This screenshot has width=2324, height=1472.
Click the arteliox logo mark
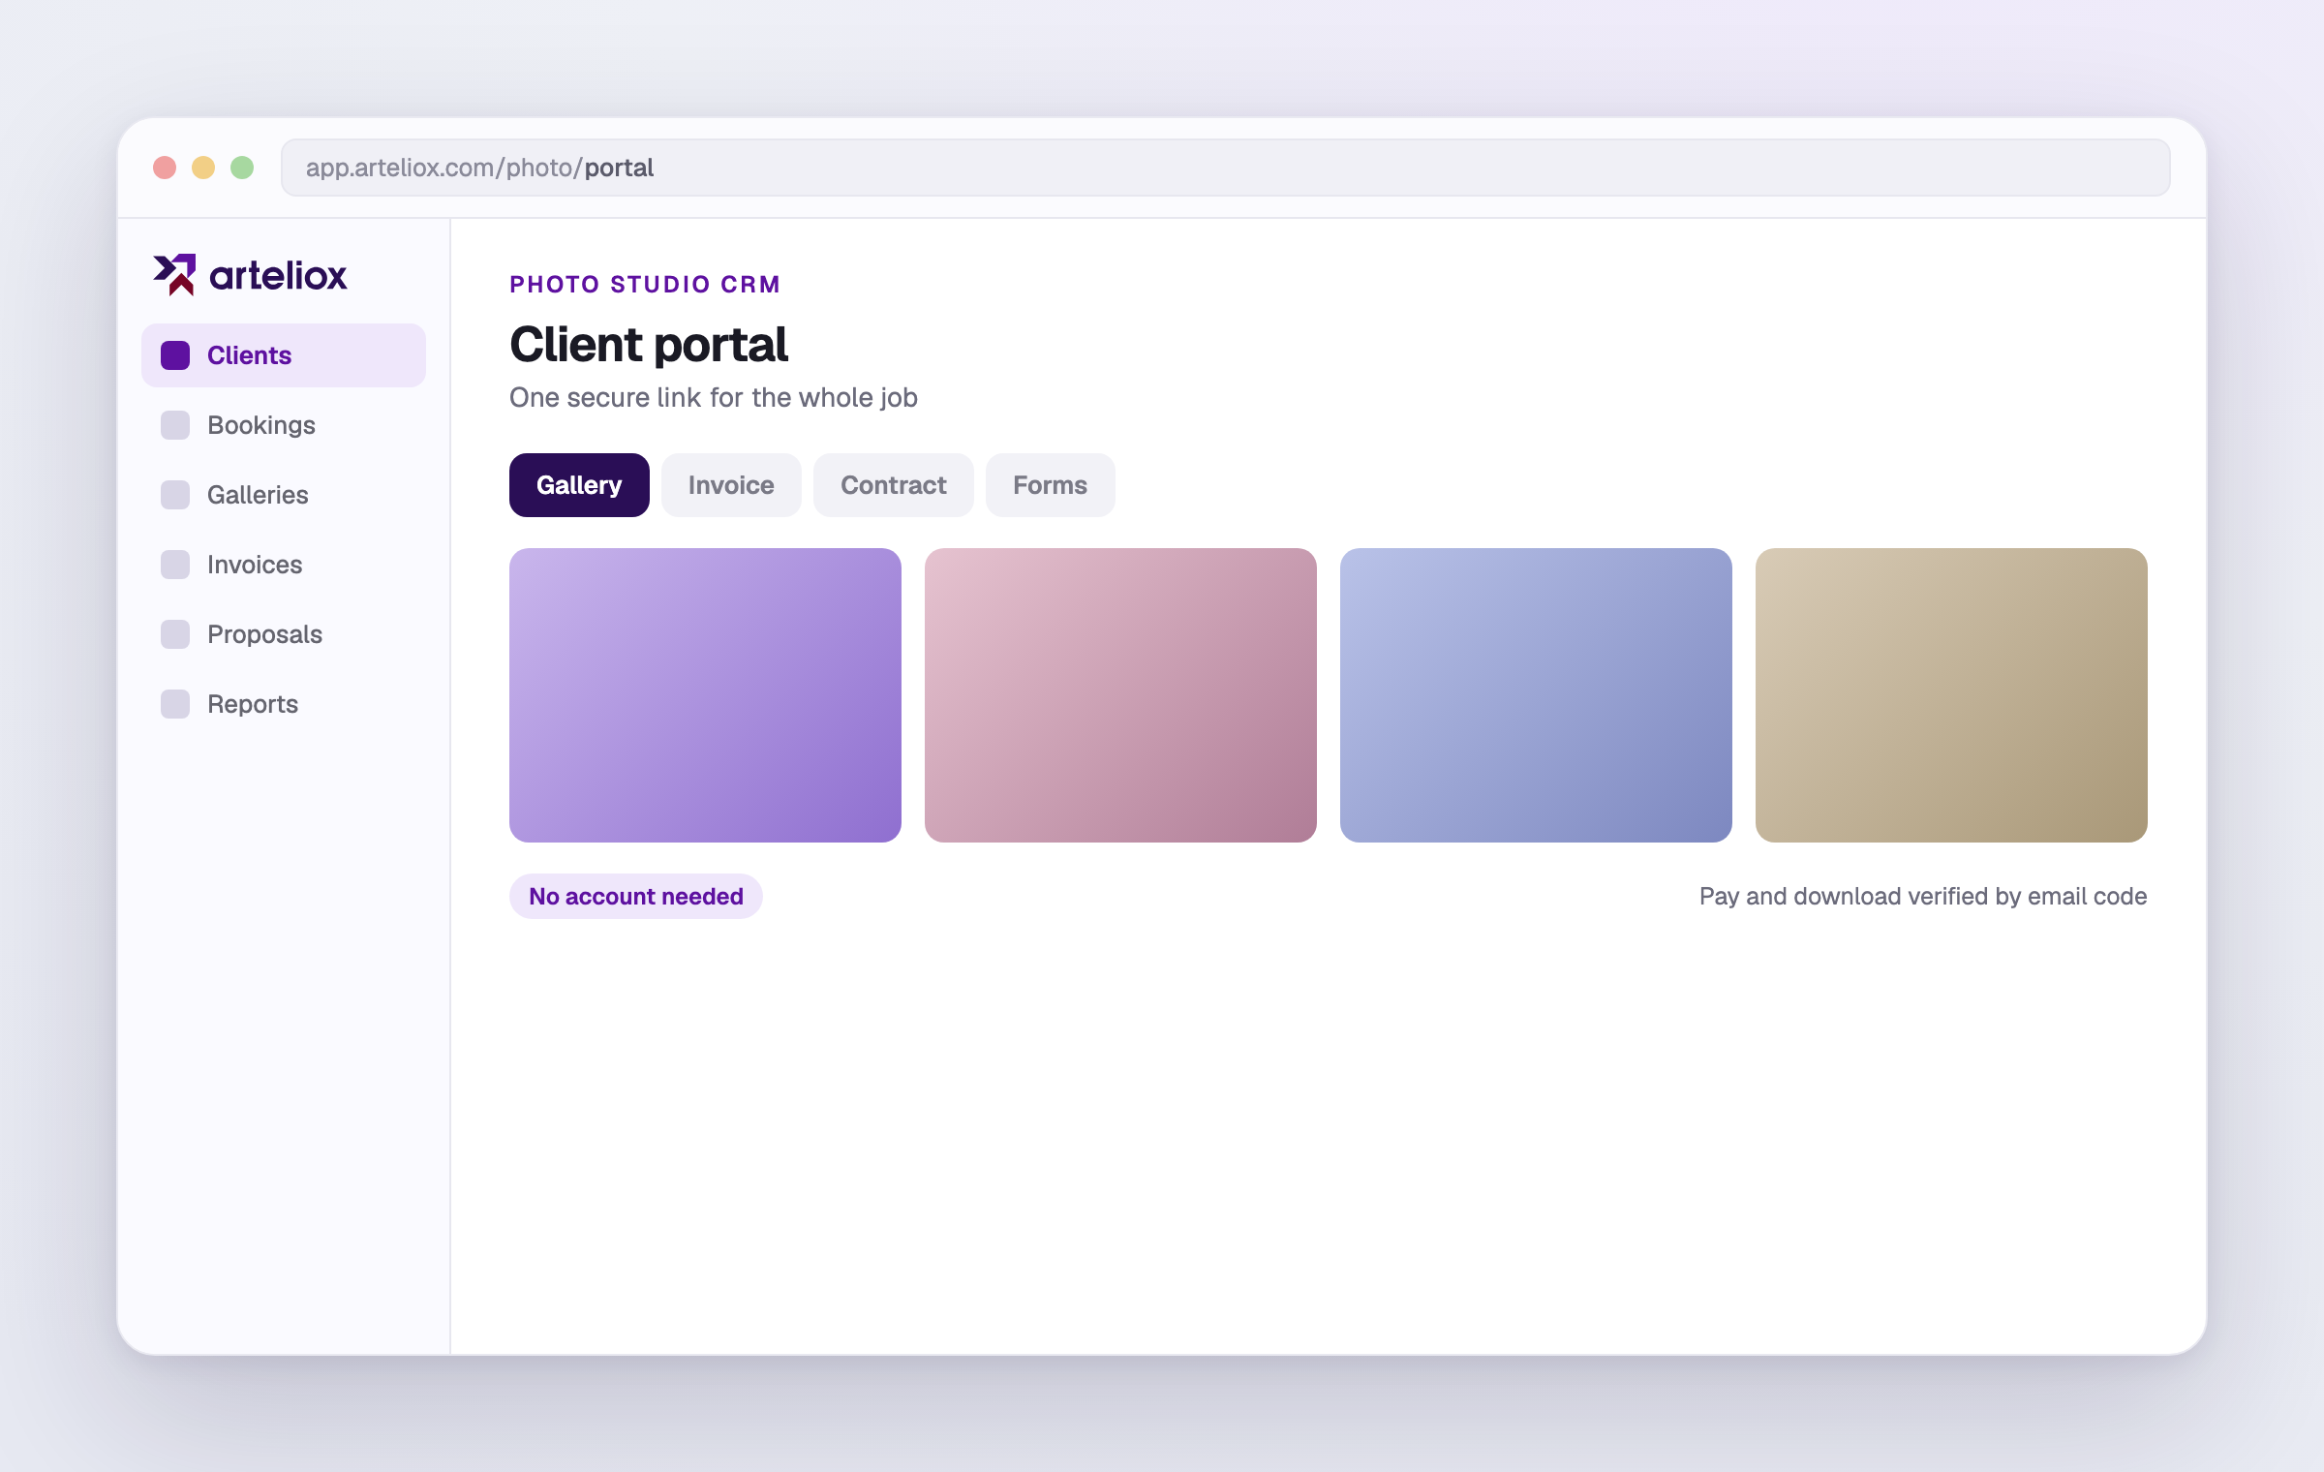point(174,275)
